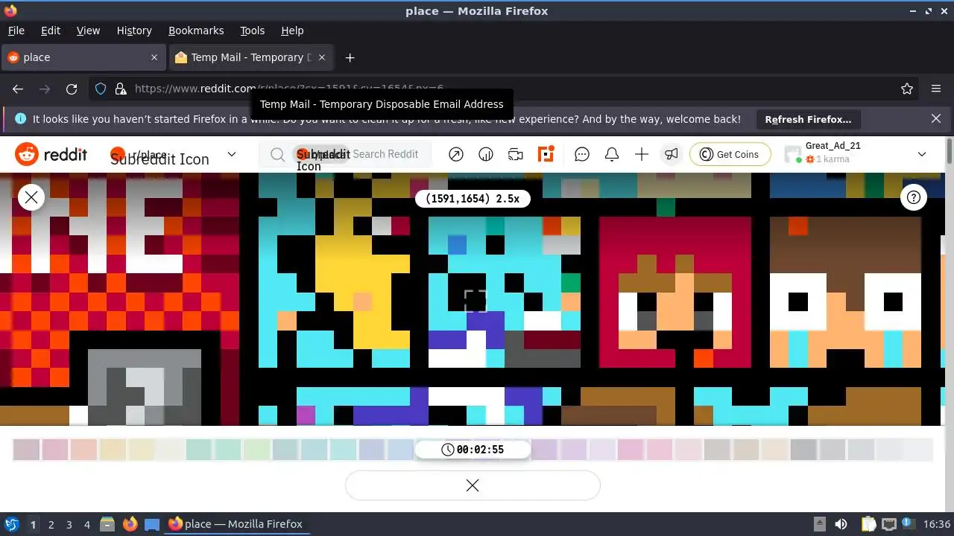The image size is (954, 536).
Task: Close the place tab
Action: pos(154,57)
